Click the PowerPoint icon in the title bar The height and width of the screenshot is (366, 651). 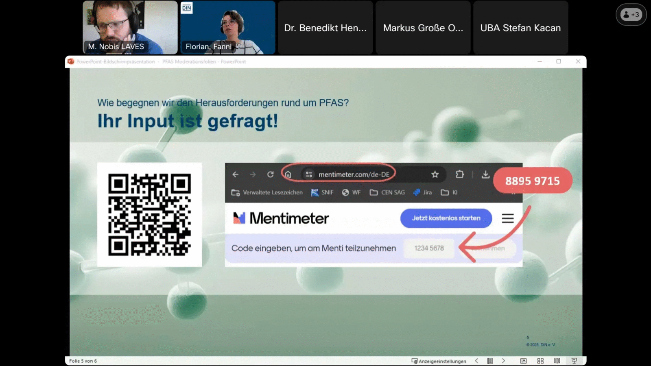point(70,61)
